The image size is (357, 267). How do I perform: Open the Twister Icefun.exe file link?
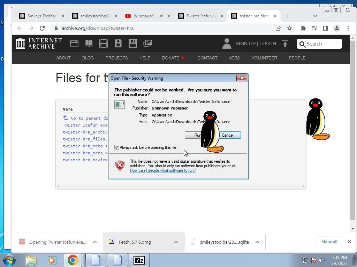tap(85, 125)
